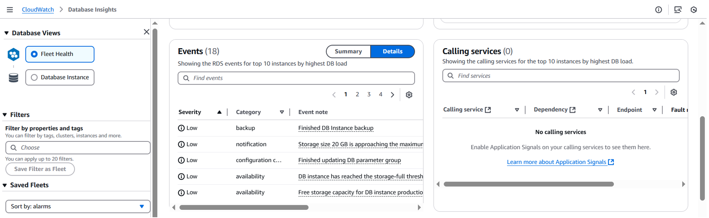
Task: Collapse the Filters section
Action: click(x=5, y=115)
